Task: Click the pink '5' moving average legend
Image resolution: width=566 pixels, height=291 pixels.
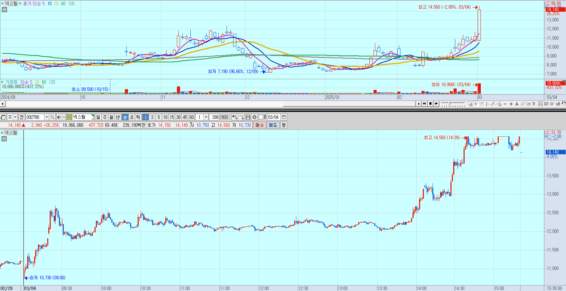Action: 43,3
